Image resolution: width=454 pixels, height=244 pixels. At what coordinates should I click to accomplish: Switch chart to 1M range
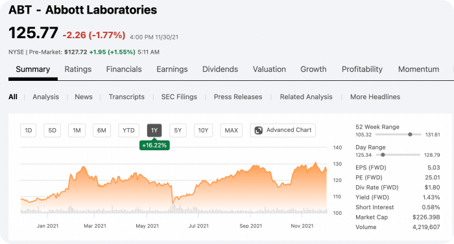77,130
